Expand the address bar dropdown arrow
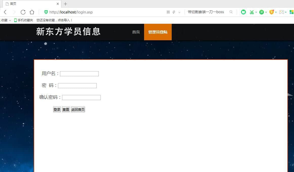294x172 pixels. pyautogui.click(x=179, y=12)
